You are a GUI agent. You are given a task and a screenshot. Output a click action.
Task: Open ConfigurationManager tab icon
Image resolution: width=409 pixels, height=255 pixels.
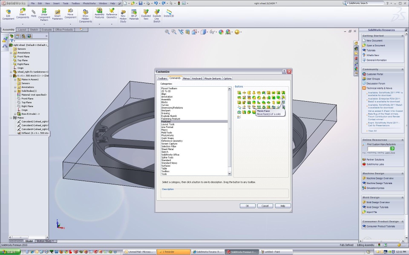[x=23, y=36]
